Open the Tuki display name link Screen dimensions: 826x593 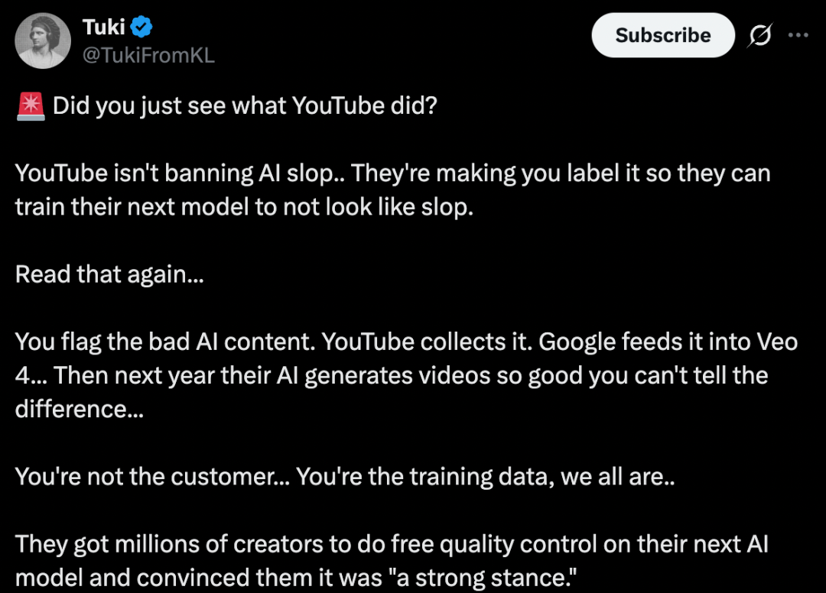tap(103, 28)
